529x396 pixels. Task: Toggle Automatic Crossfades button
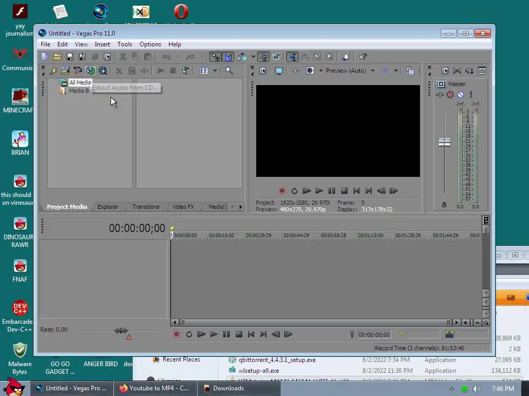tap(228, 57)
